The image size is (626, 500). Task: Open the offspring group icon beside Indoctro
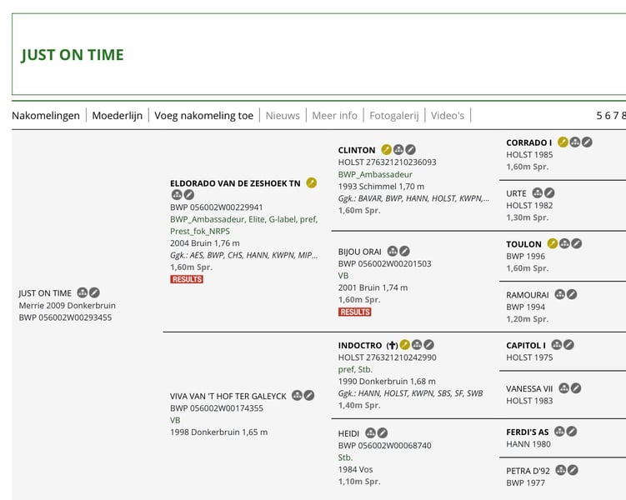[x=417, y=345]
